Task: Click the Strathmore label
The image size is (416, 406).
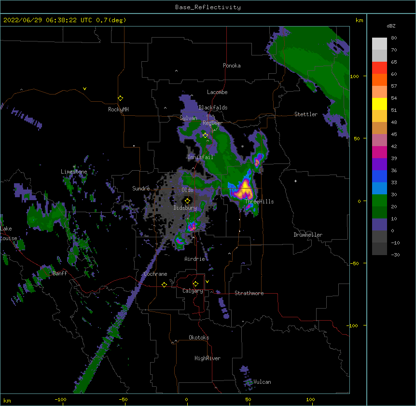Action: click(x=249, y=293)
